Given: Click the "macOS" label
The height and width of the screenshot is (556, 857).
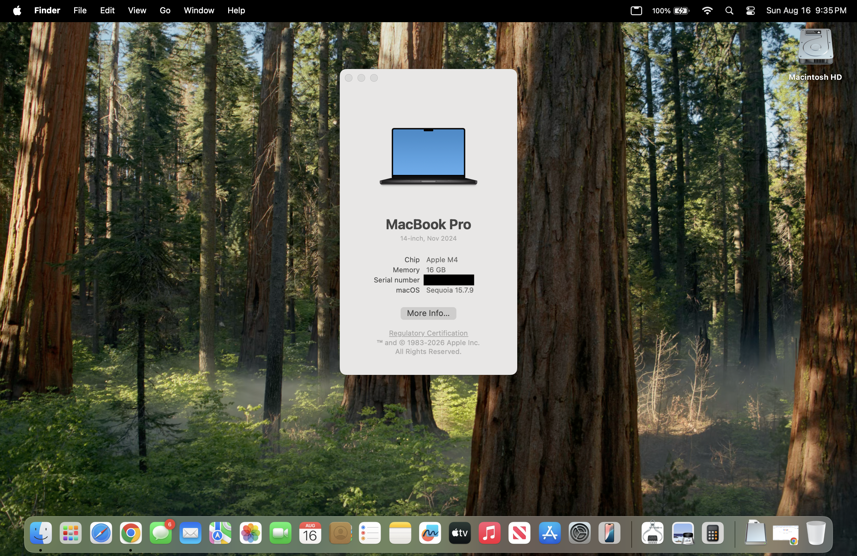Looking at the screenshot, I should tap(408, 290).
